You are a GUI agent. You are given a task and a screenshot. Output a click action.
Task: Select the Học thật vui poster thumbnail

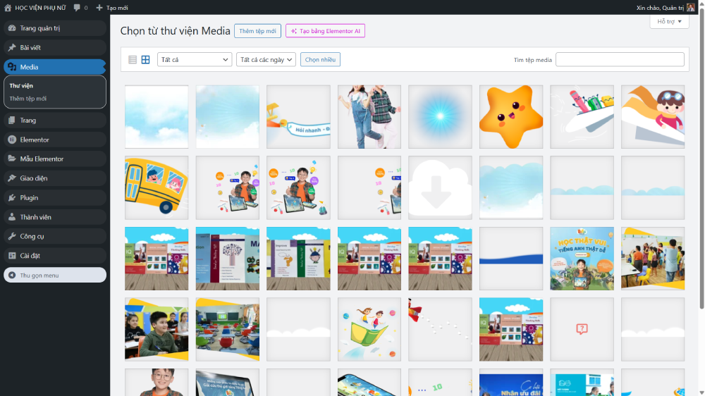point(582,259)
